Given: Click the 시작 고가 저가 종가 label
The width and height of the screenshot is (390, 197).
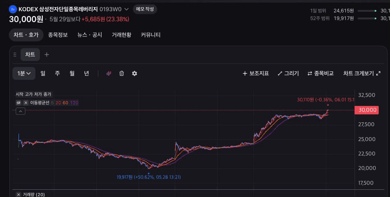Looking at the screenshot, I should (x=33, y=94).
